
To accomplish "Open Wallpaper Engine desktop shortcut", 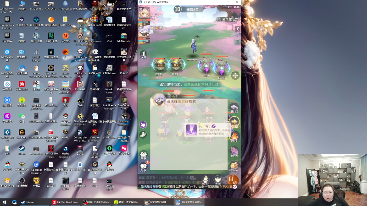I will [36, 168].
